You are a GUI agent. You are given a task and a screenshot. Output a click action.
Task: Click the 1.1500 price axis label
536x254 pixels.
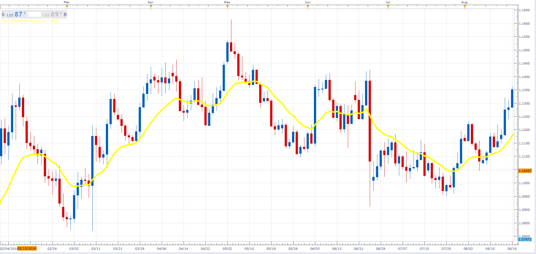[x=524, y=50]
